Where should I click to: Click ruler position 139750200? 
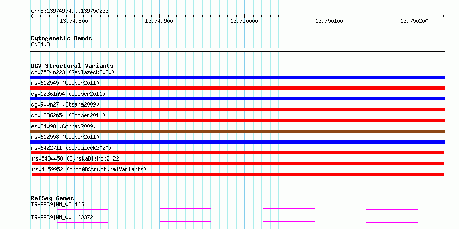414,21
